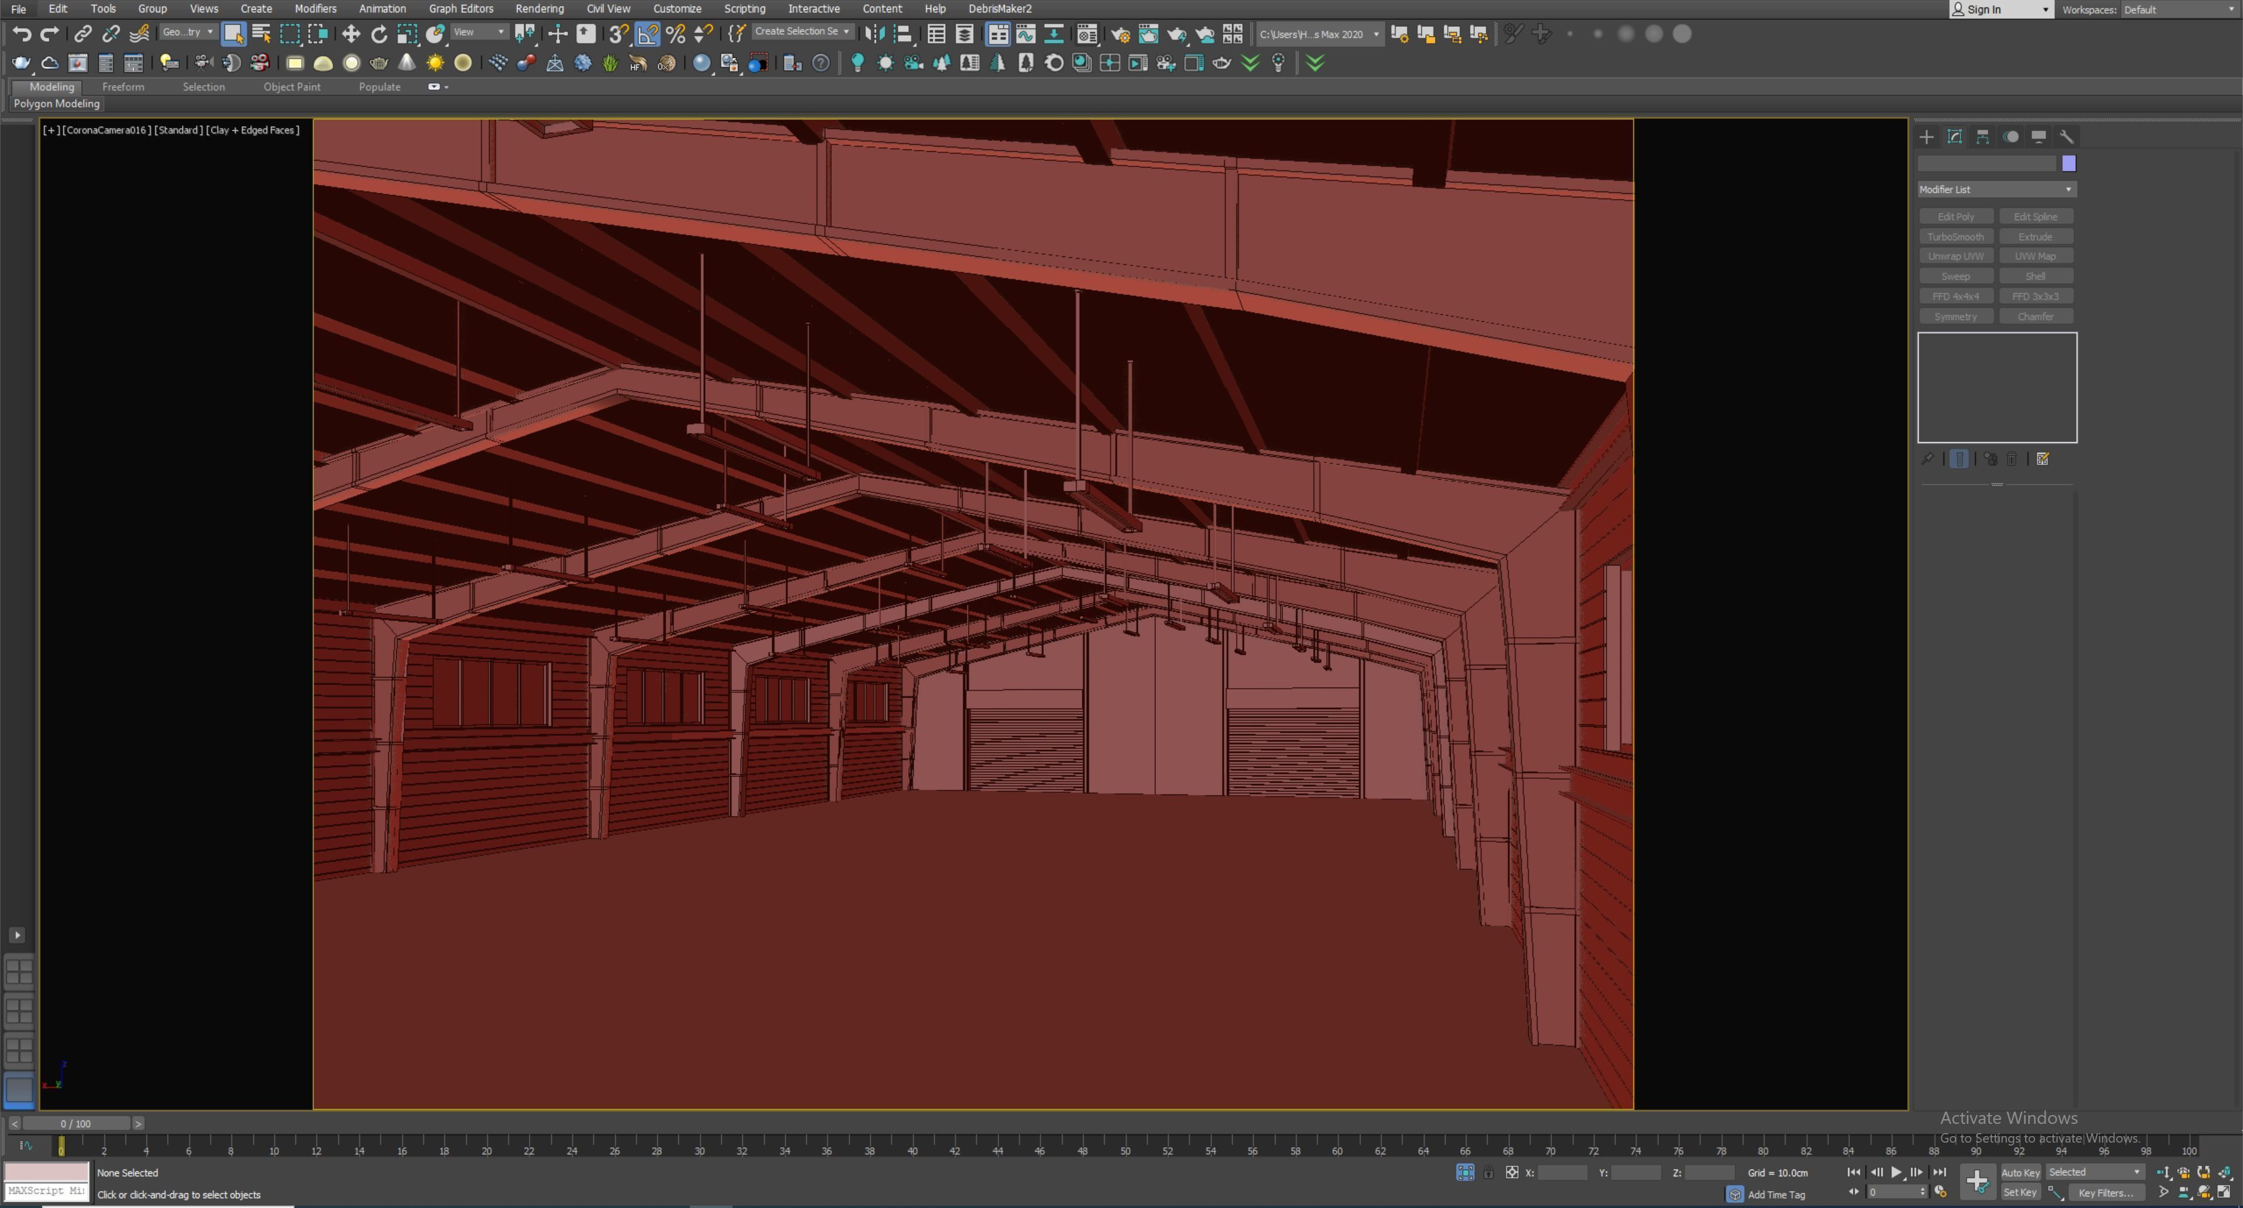Viewport: 2243px width, 1208px height.
Task: Toggle Pin Stack icon under modifier stack
Action: [1927, 459]
